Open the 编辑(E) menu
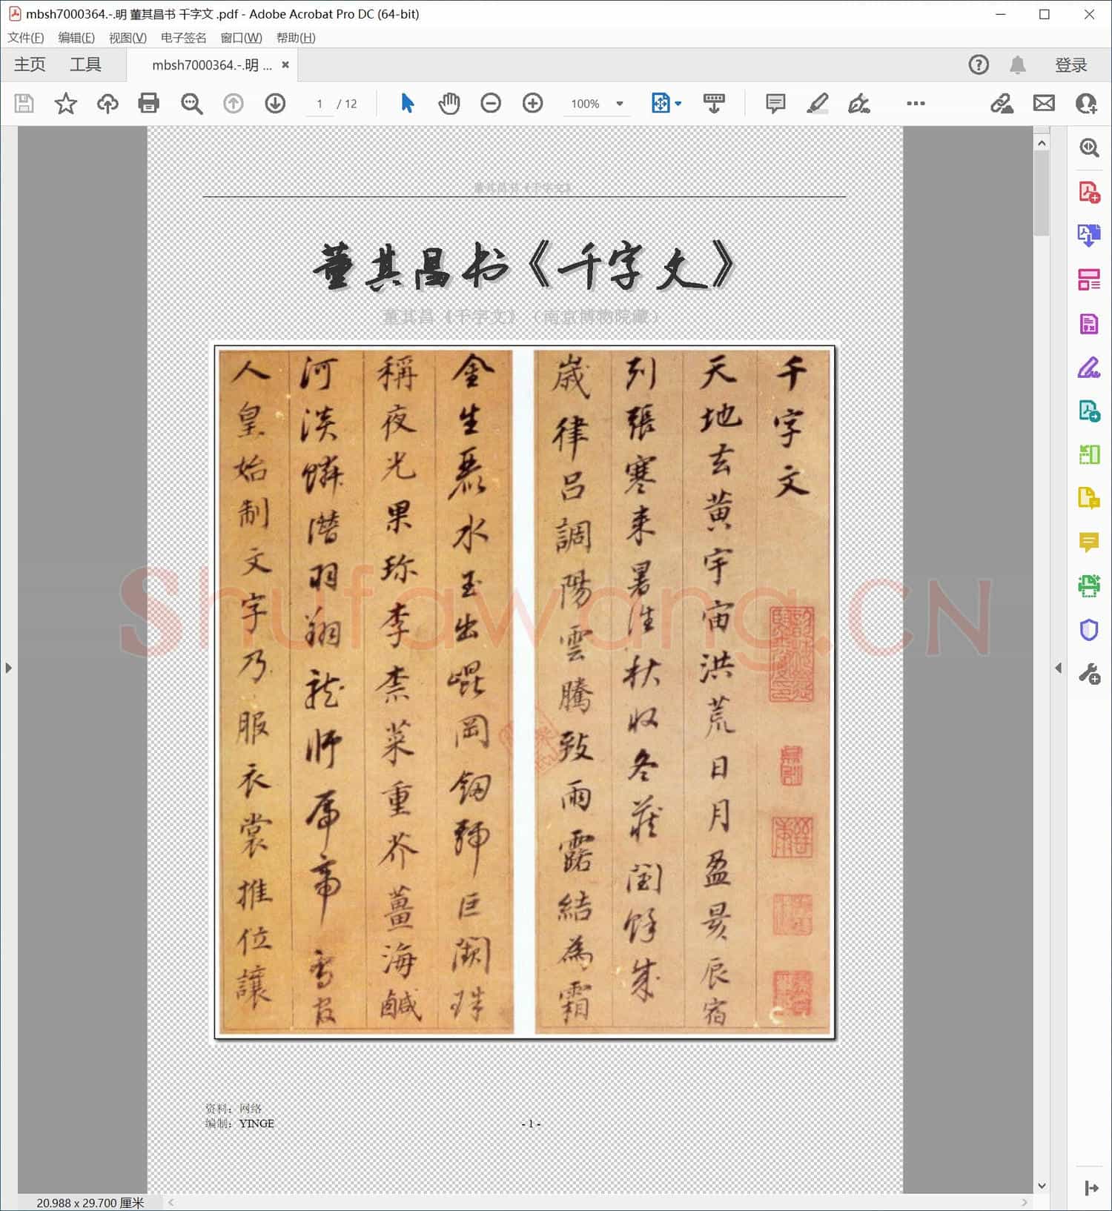This screenshot has width=1112, height=1211. pos(76,38)
